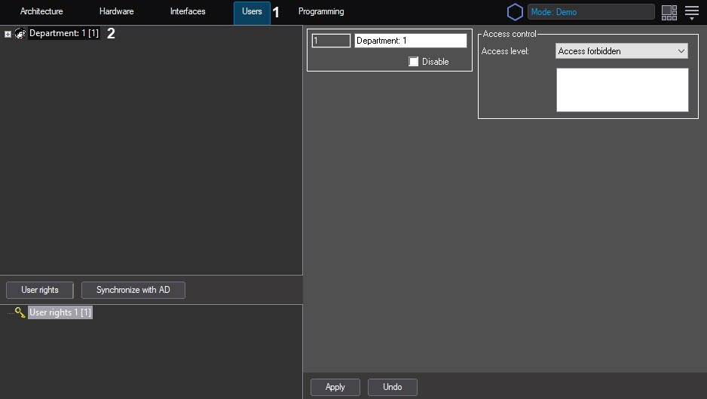Click the white Access control list box
Screen dimensions: 707x399
click(623, 90)
